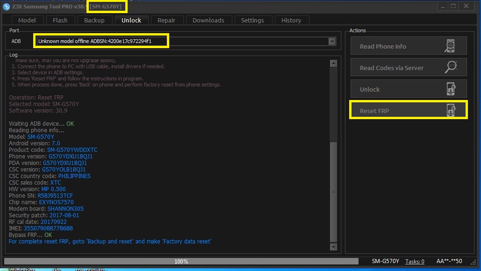481x271 pixels.
Task: Open the Model tab
Action: (x=27, y=20)
